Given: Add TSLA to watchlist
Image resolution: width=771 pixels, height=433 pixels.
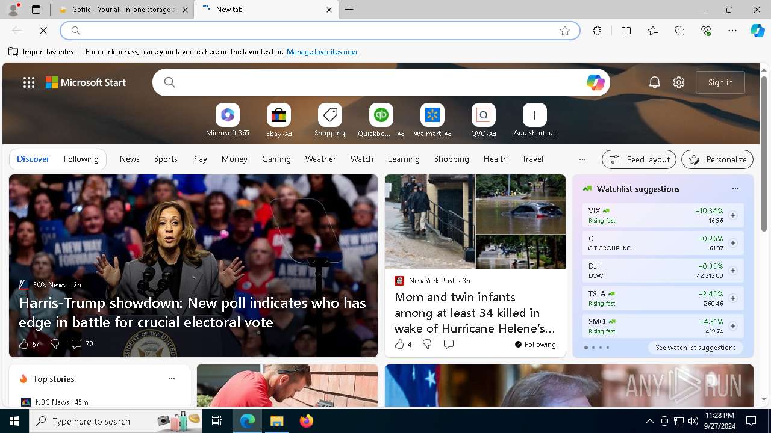Looking at the screenshot, I should click(732, 298).
